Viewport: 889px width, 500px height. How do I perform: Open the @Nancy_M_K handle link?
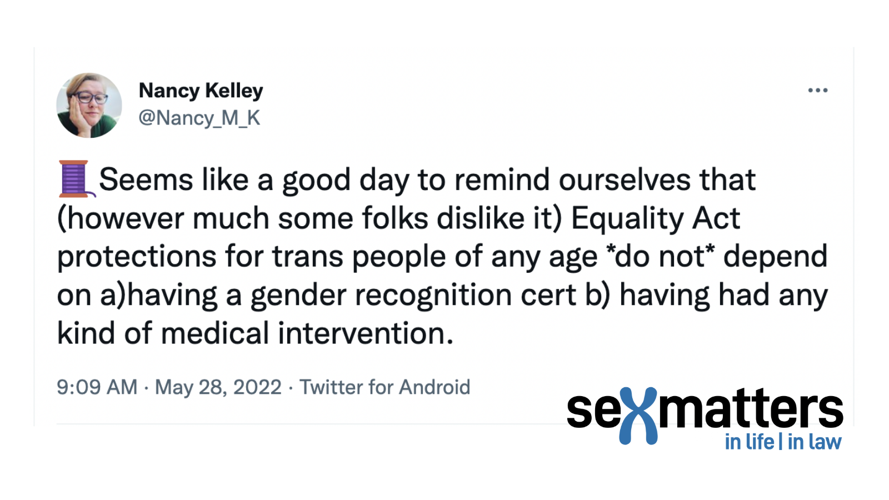(x=199, y=118)
